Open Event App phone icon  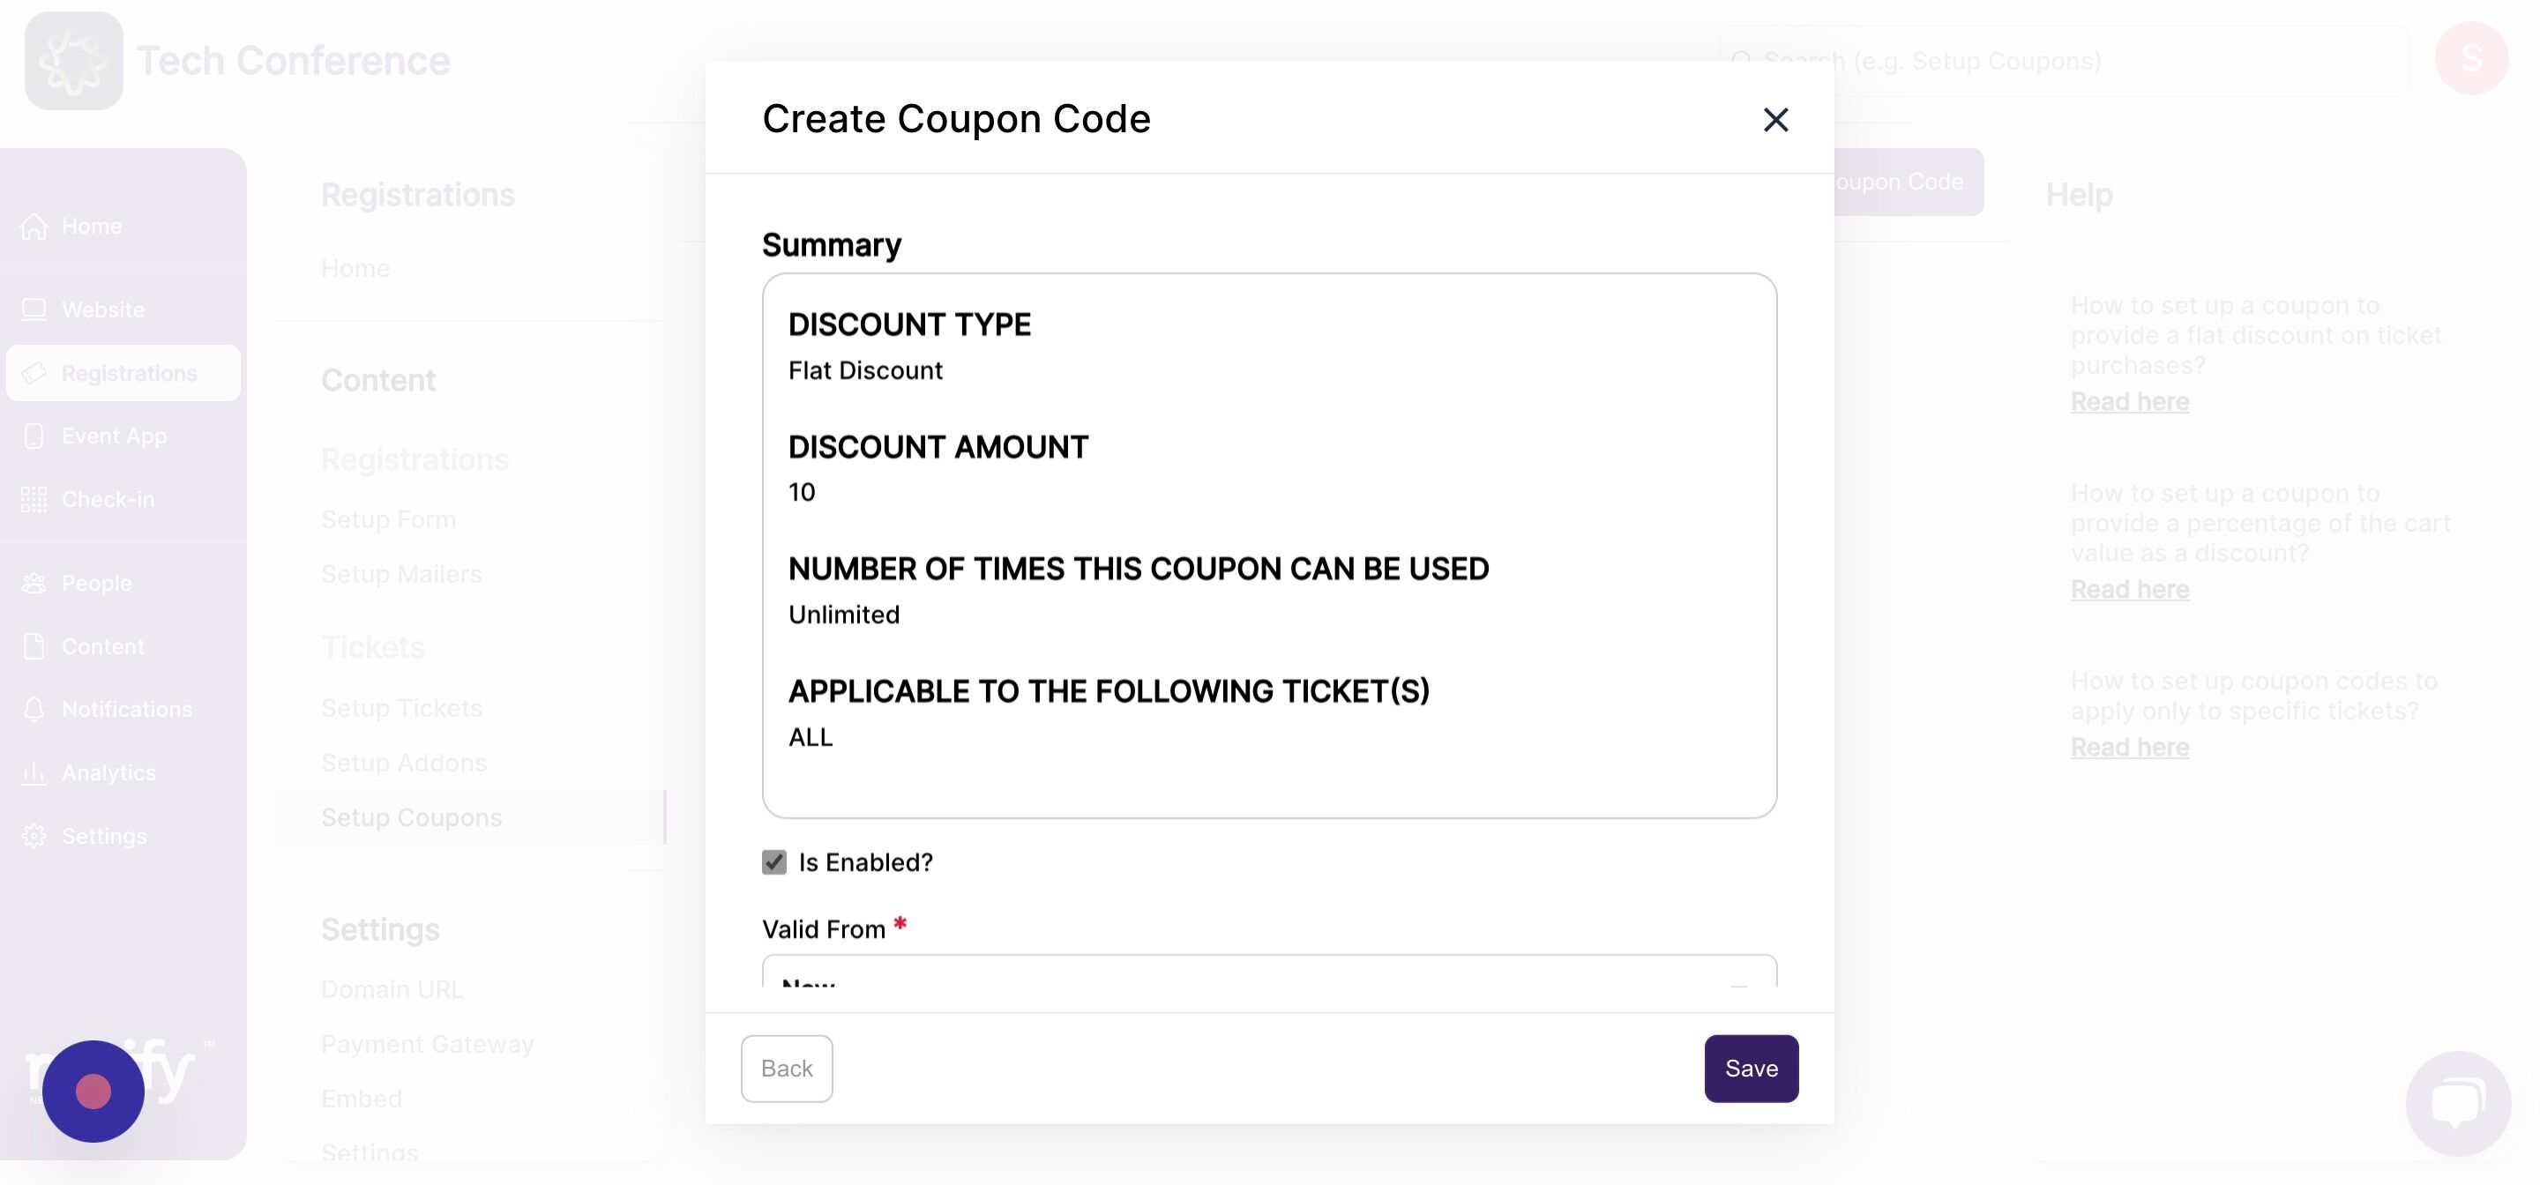(x=34, y=436)
